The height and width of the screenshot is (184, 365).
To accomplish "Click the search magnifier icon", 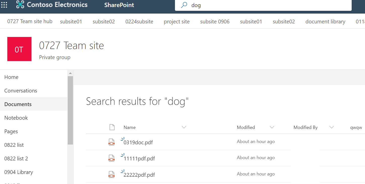I will tap(184, 5).
